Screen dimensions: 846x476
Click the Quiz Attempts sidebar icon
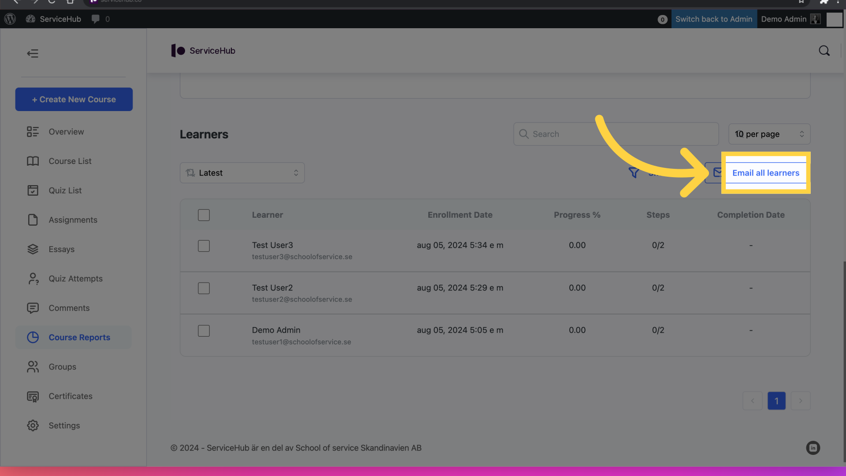pyautogui.click(x=33, y=279)
